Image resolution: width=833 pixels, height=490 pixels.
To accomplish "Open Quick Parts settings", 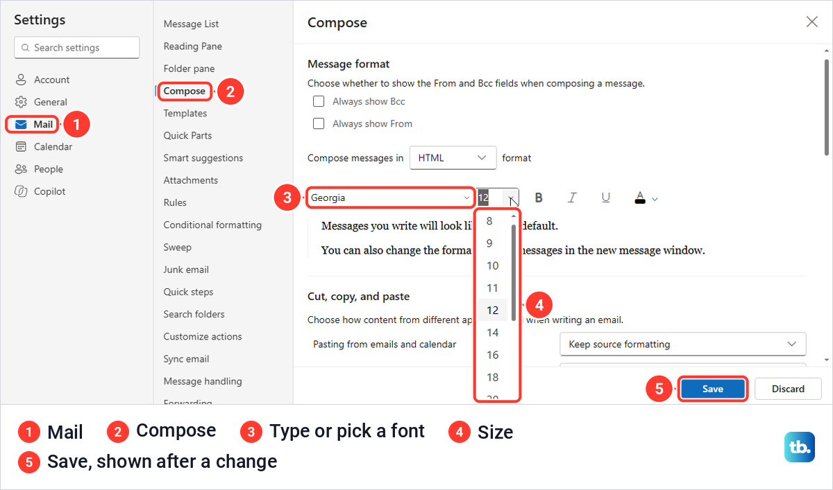I will click(187, 136).
